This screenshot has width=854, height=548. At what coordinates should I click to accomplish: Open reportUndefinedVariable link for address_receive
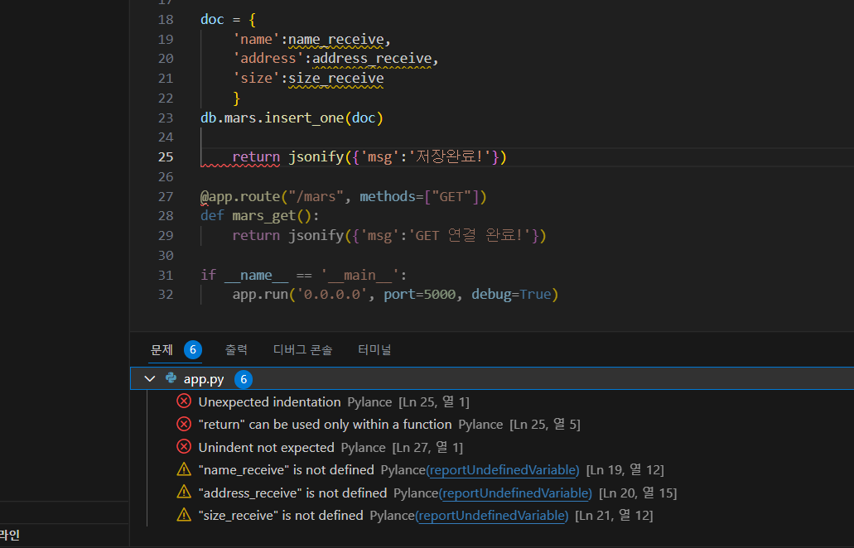tap(516, 493)
